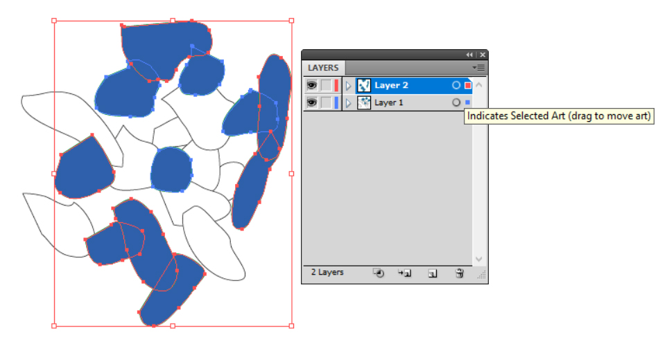Image resolution: width=667 pixels, height=346 pixels.
Task: Hide Layer 2 using its eye icon
Action: coord(311,85)
